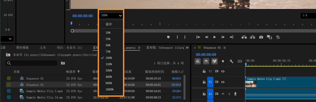
Task: Add a marker from the timeline toolbar
Action: (223, 61)
